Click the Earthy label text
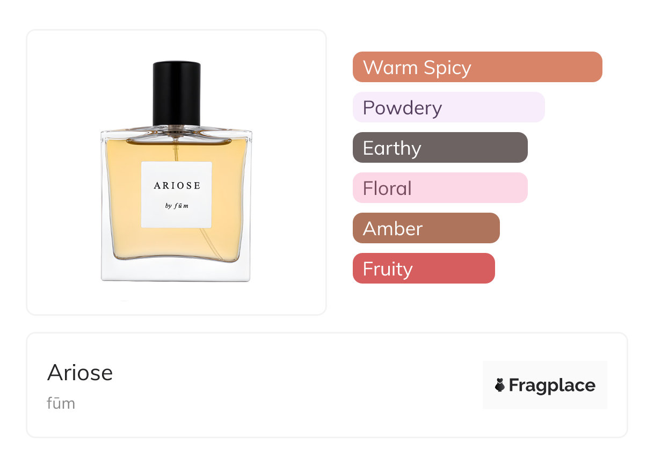This screenshot has height=464, width=654. tap(392, 148)
